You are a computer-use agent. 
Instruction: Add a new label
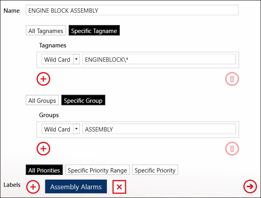click(33, 187)
